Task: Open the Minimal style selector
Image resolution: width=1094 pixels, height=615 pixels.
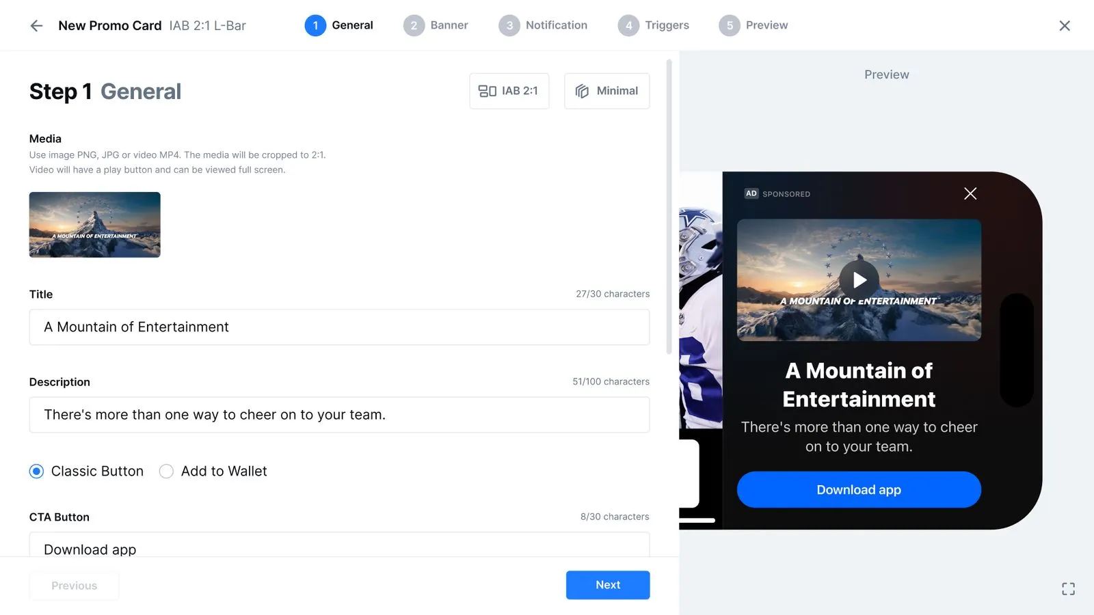Action: [x=606, y=91]
